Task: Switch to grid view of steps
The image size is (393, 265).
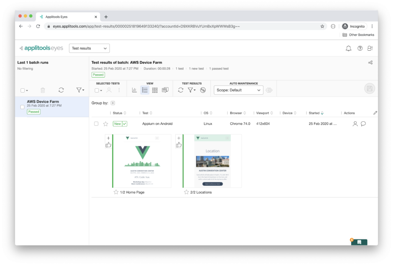Action: coord(155,90)
